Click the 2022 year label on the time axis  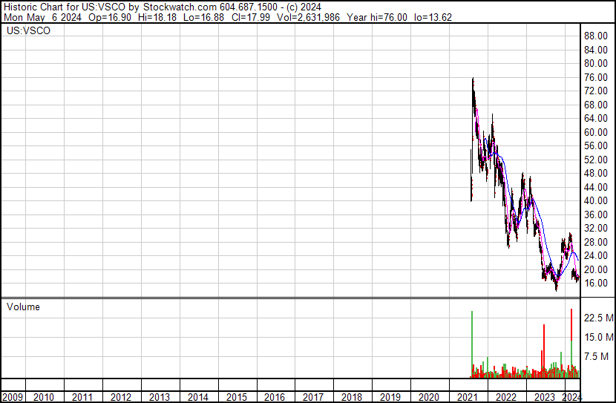pyautogui.click(x=505, y=397)
